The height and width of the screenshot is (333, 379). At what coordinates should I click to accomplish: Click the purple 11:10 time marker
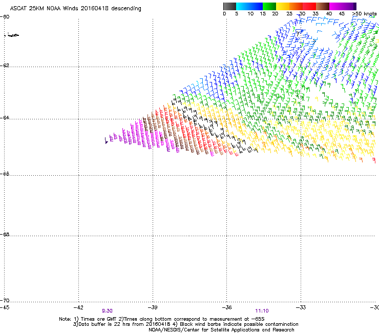point(262,311)
